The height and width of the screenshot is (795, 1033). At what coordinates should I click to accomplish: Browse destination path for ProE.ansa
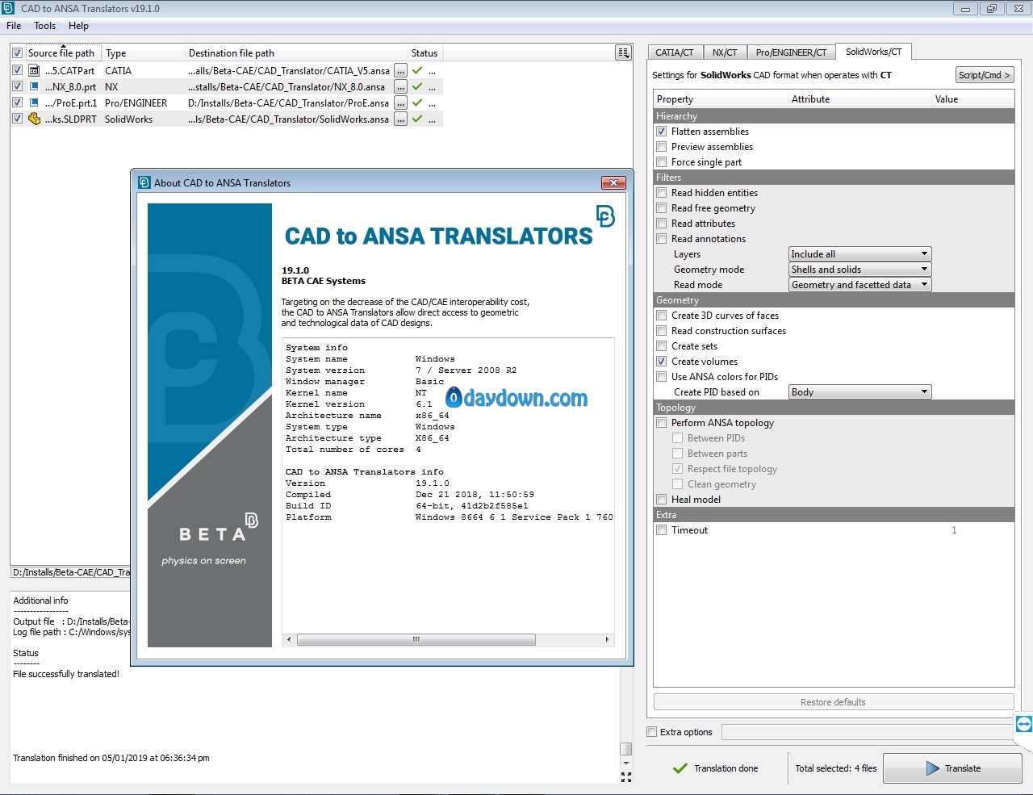pyautogui.click(x=400, y=103)
